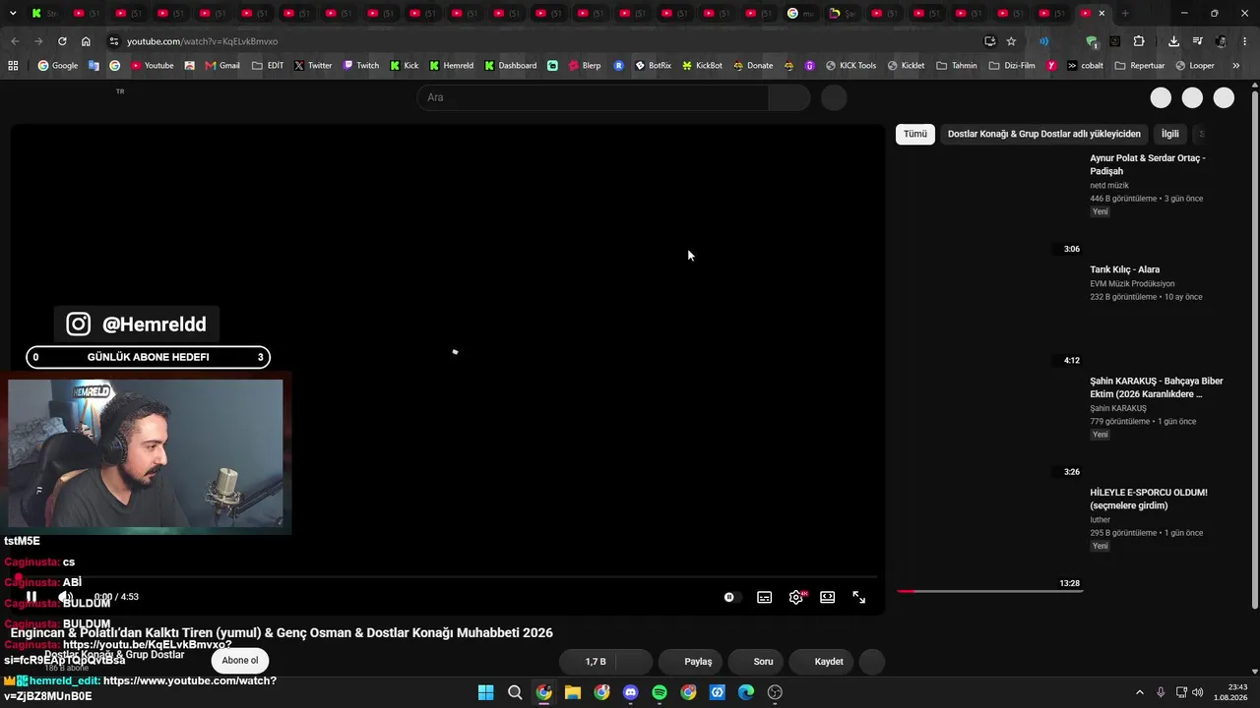Open the KickBot bookmark
The image size is (1260, 708).
[702, 66]
